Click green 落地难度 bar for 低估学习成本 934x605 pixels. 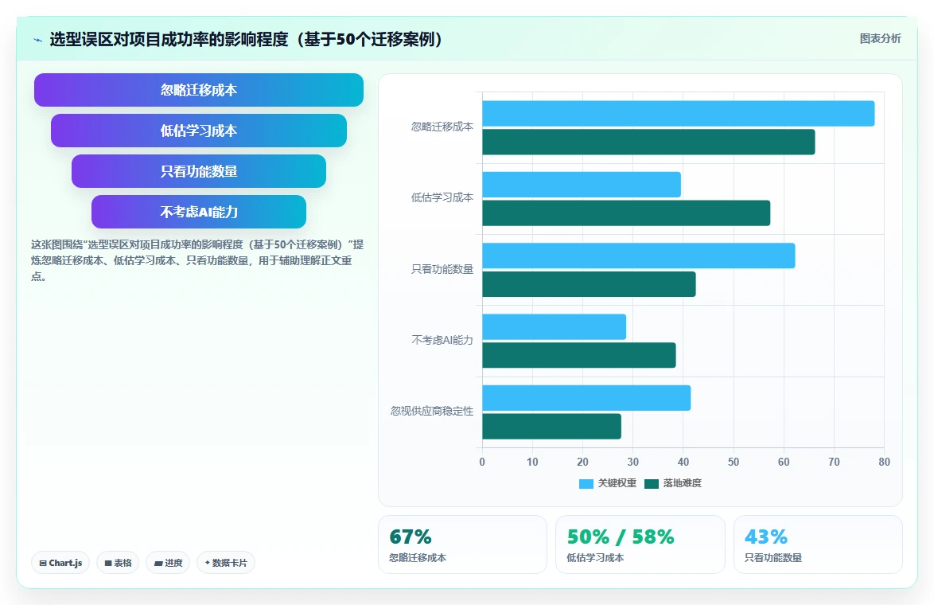pyautogui.click(x=626, y=213)
